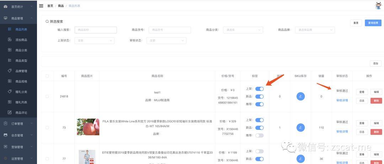The height and width of the screenshot is (164, 384).
Task: Open the 上架状态 dropdown
Action: click(x=94, y=41)
